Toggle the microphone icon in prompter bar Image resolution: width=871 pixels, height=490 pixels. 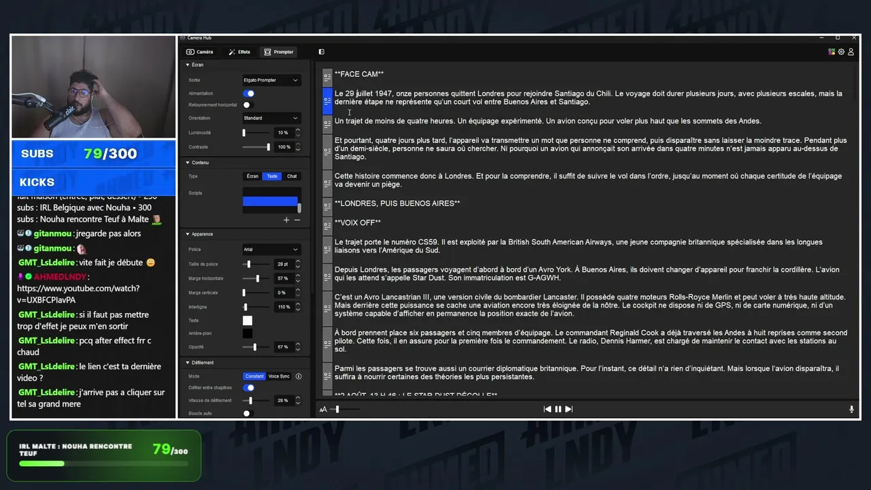pyautogui.click(x=851, y=409)
